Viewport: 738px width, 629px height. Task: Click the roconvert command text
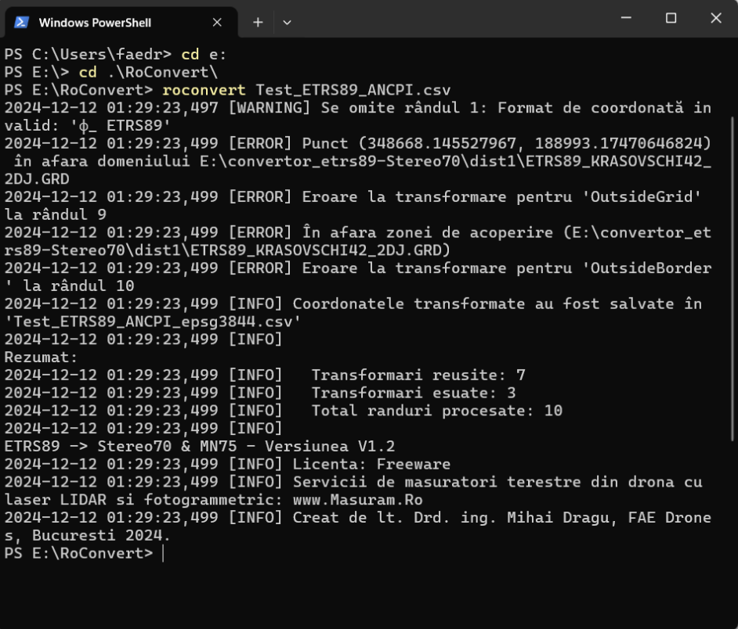[204, 90]
